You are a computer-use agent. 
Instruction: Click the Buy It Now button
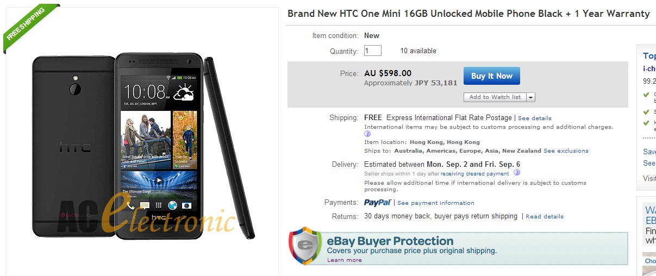491,76
